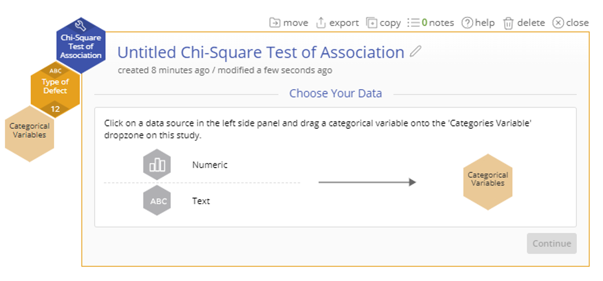Click the Choose Your Data heading
The width and height of the screenshot is (603, 281).
coord(335,93)
